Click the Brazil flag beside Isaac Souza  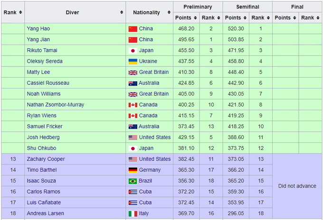tap(133, 181)
